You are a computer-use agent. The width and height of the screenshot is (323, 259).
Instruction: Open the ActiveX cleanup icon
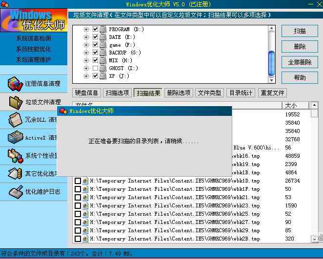(x=15, y=137)
